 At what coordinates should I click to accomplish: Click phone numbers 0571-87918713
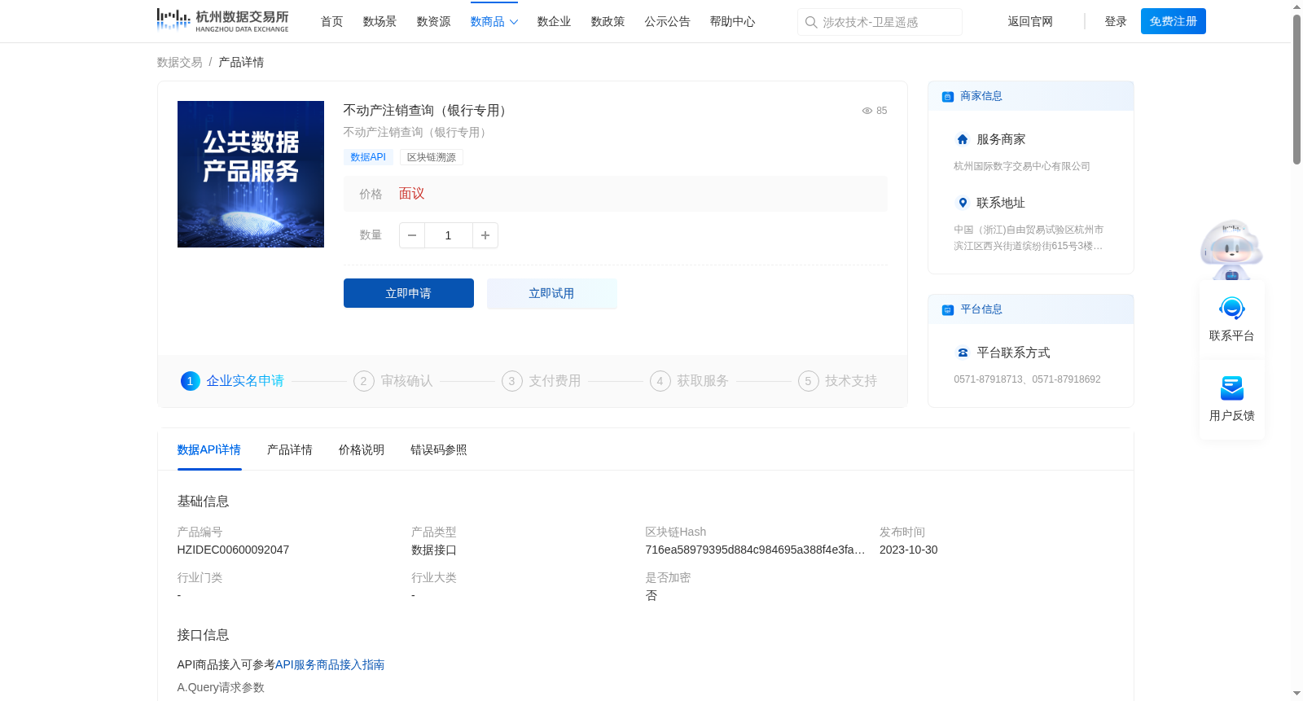click(x=1028, y=379)
